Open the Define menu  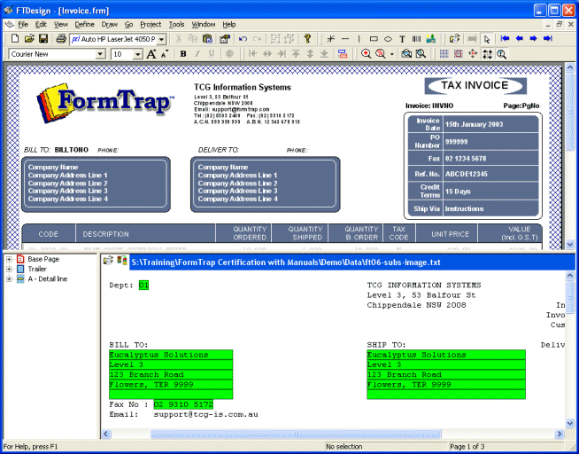[x=85, y=25]
